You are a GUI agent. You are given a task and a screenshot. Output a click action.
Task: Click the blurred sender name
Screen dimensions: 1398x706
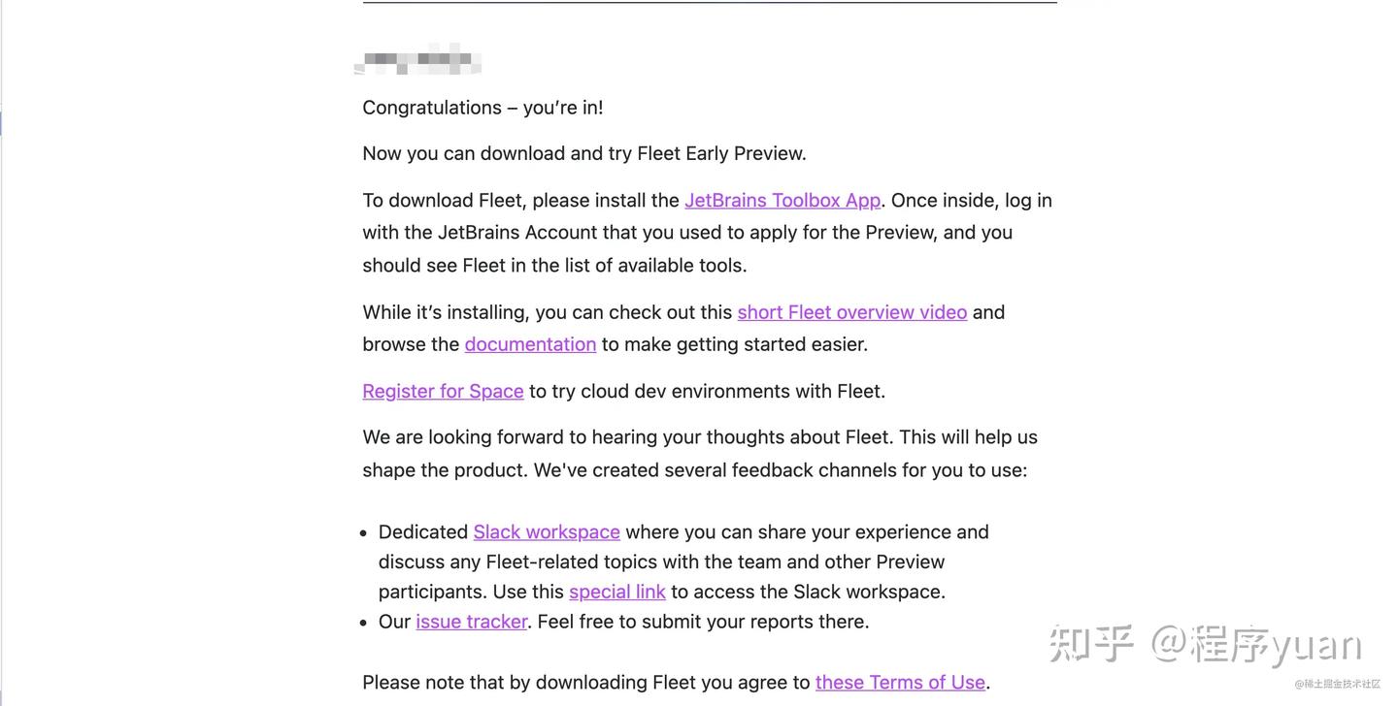coord(418,60)
